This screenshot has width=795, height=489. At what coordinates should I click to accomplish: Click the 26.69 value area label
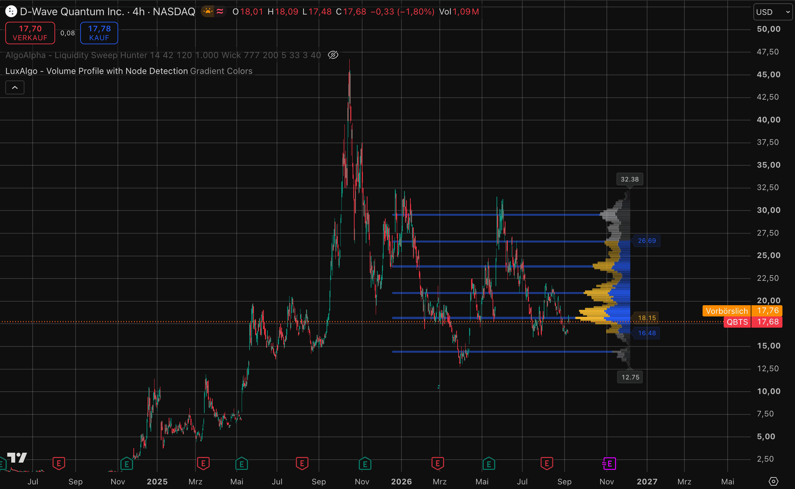coord(647,241)
